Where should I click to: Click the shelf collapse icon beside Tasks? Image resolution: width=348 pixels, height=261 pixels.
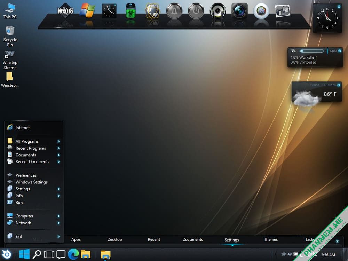click(x=337, y=241)
